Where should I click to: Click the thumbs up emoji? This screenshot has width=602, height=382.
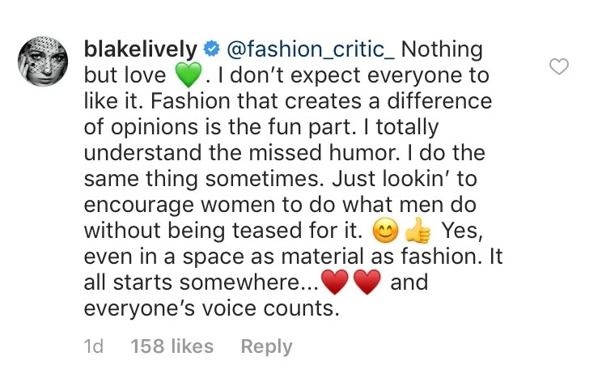[418, 232]
